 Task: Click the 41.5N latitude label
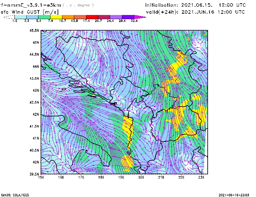[x=34, y=126]
